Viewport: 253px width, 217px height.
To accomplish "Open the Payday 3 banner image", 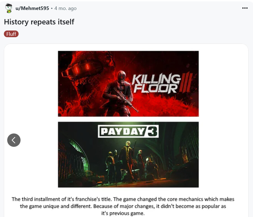I will point(128,155).
